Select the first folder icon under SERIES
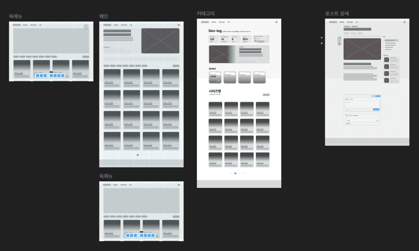 pos(215,77)
